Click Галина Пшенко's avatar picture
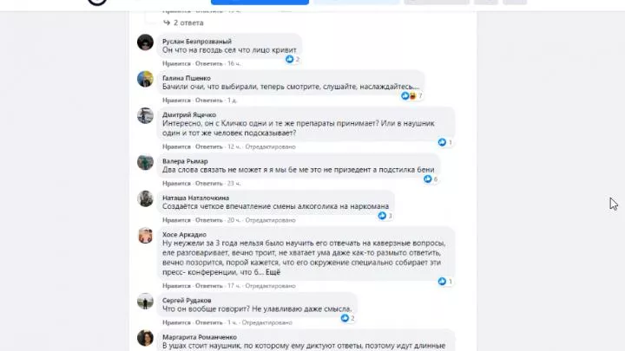The image size is (625, 351). click(145, 79)
